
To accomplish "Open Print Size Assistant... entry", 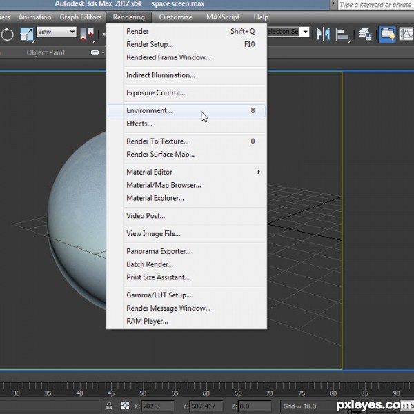I will 186,277.
